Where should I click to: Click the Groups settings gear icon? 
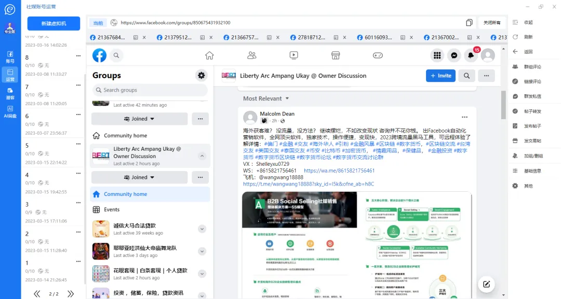(201, 75)
